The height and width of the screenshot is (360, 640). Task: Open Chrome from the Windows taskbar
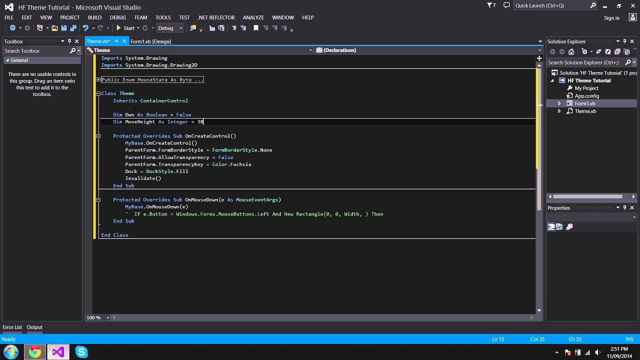34,352
